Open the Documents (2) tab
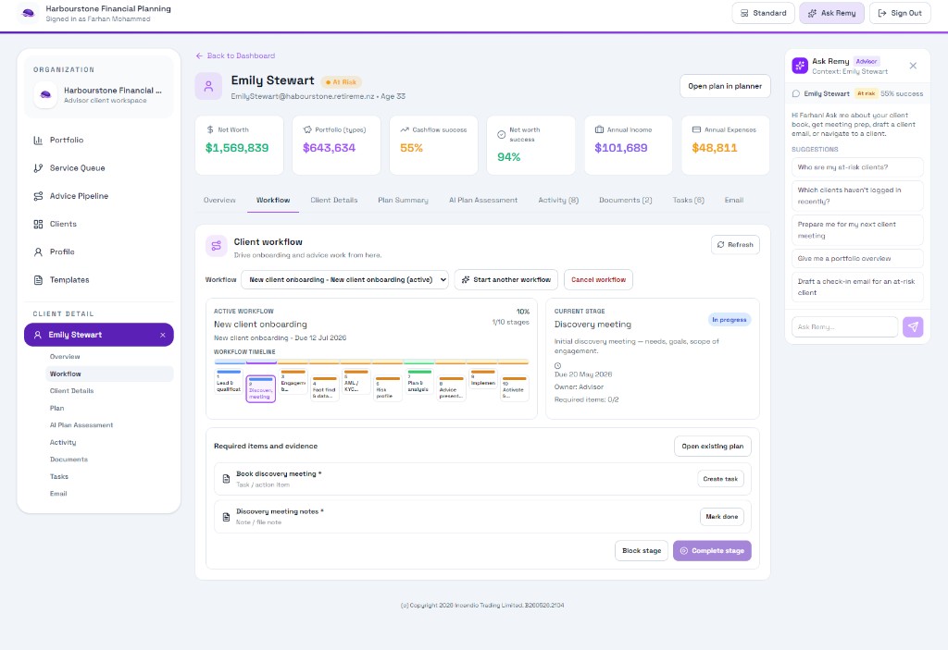 [x=625, y=200]
